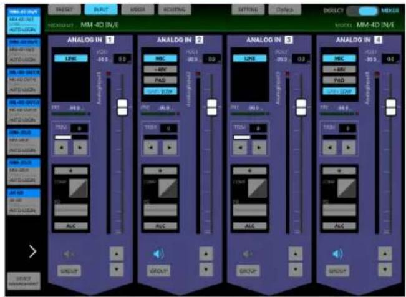Click the Analog In 4 fader knob

(x=391, y=107)
